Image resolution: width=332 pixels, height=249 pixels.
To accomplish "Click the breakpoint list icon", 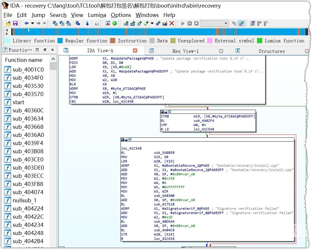I will coord(253,23).
